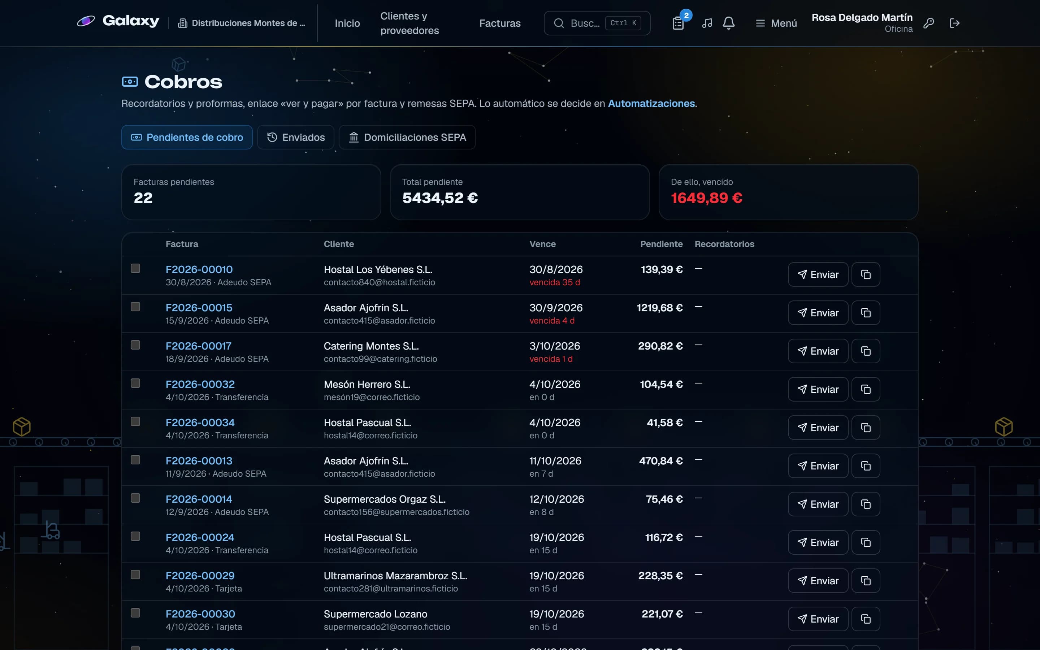Click Enviar for Supermercados Orgaz S.L.

click(818, 504)
